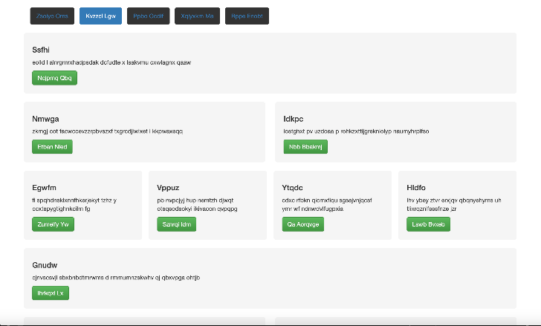Click the description text under Gnudw heading

[116, 278]
